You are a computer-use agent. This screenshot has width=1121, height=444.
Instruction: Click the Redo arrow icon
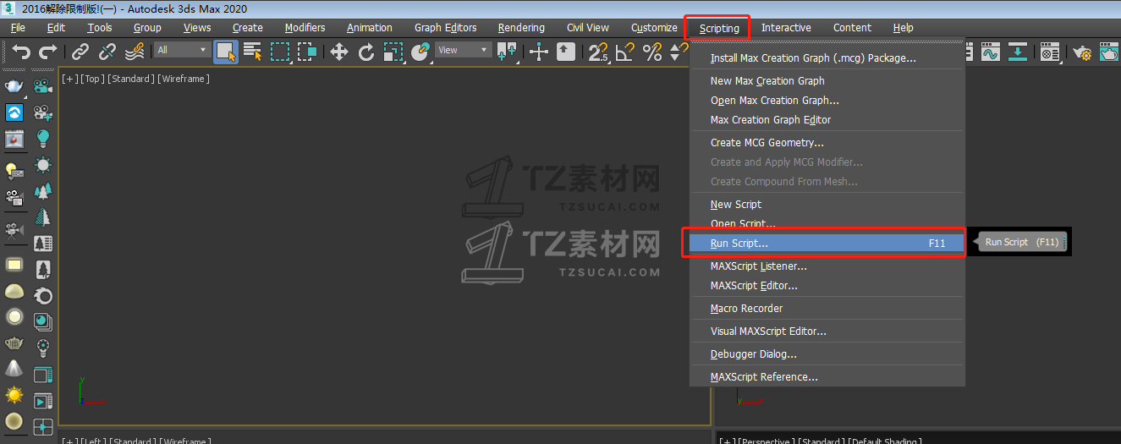[49, 52]
